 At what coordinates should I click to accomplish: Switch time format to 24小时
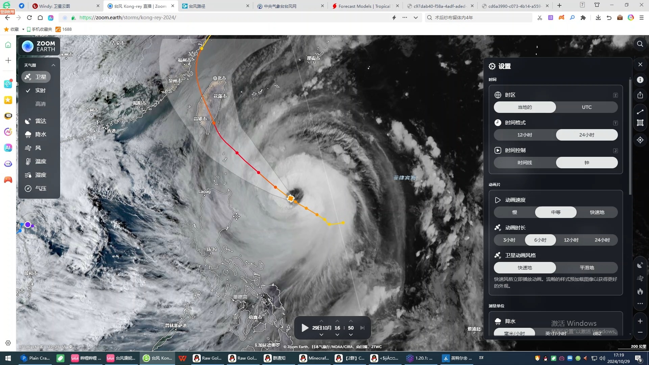[x=587, y=135]
